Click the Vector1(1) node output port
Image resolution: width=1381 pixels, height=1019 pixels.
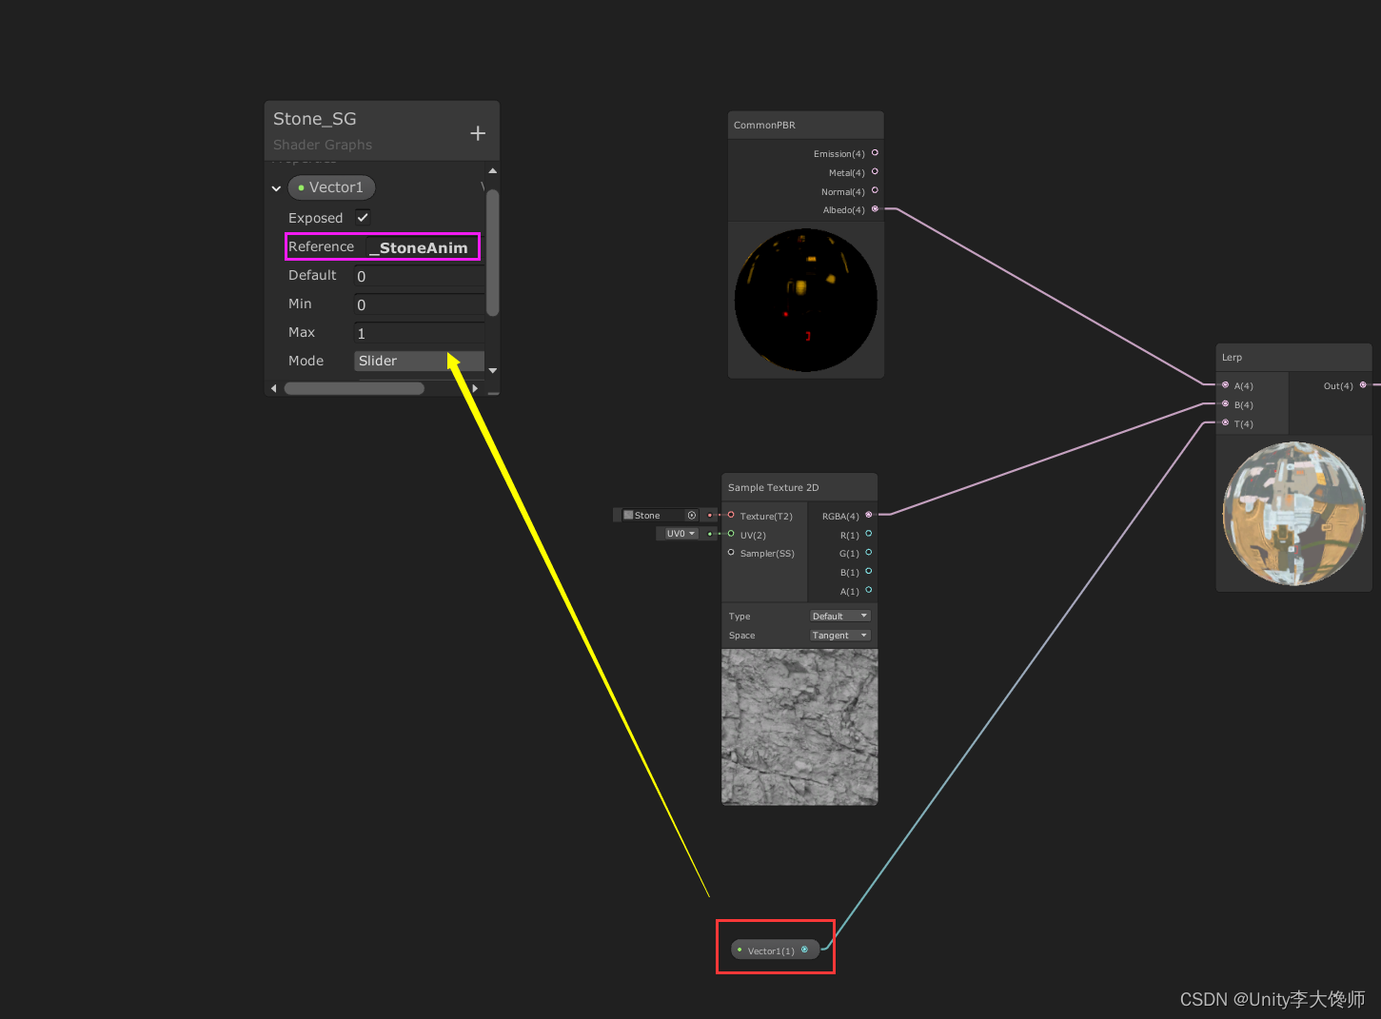click(x=805, y=950)
